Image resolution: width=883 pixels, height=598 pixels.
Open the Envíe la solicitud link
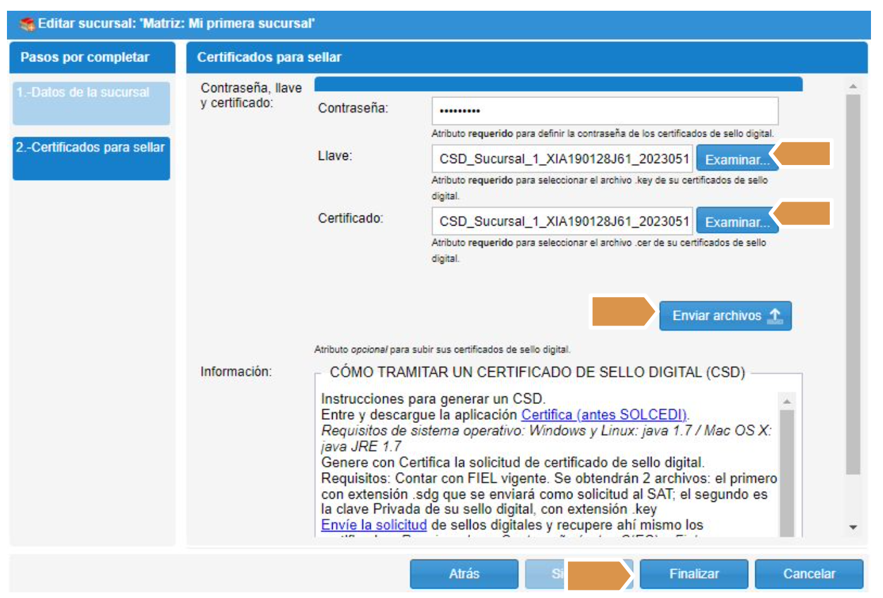pyautogui.click(x=373, y=525)
